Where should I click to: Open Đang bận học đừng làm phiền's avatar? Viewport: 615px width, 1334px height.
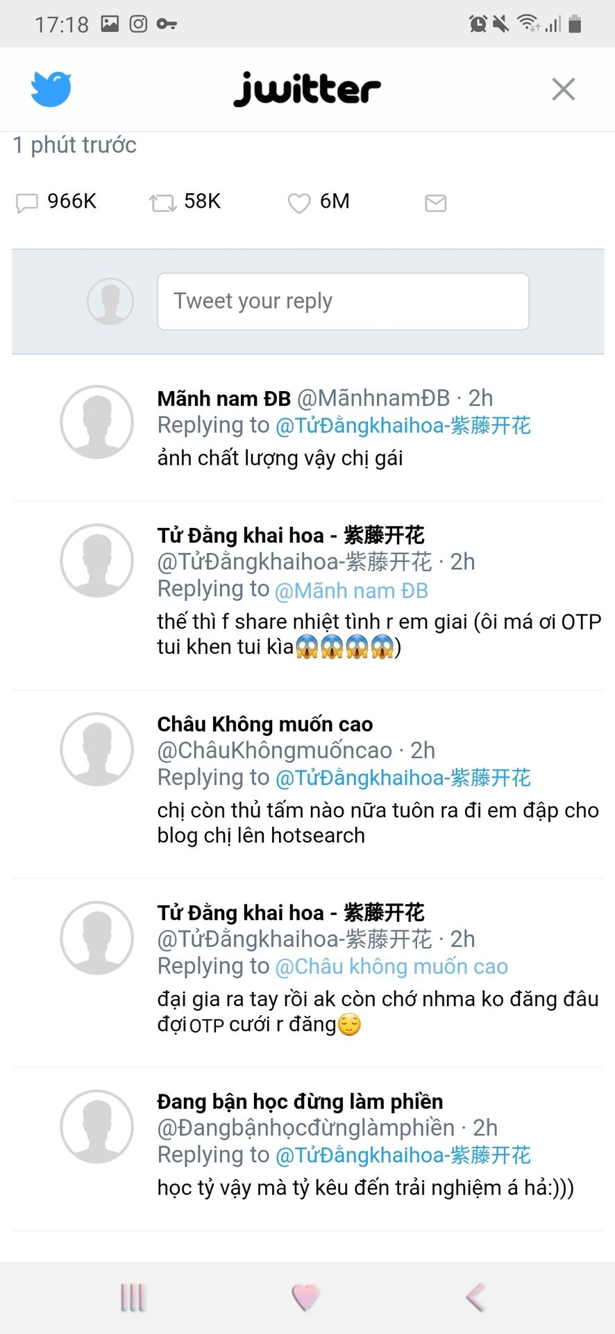point(97,1126)
